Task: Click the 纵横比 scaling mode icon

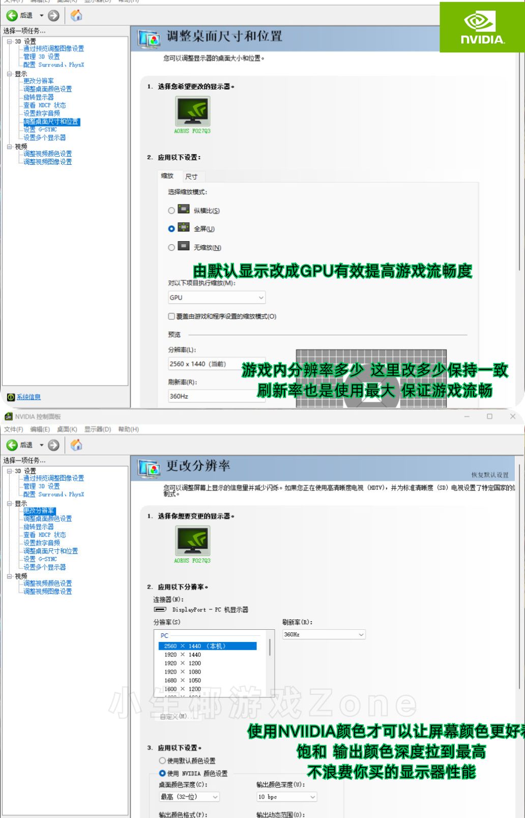Action: [184, 209]
